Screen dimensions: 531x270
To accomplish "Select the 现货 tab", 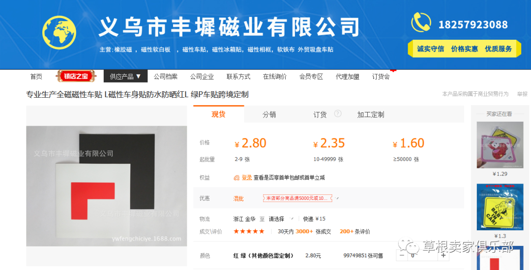I will point(218,114).
